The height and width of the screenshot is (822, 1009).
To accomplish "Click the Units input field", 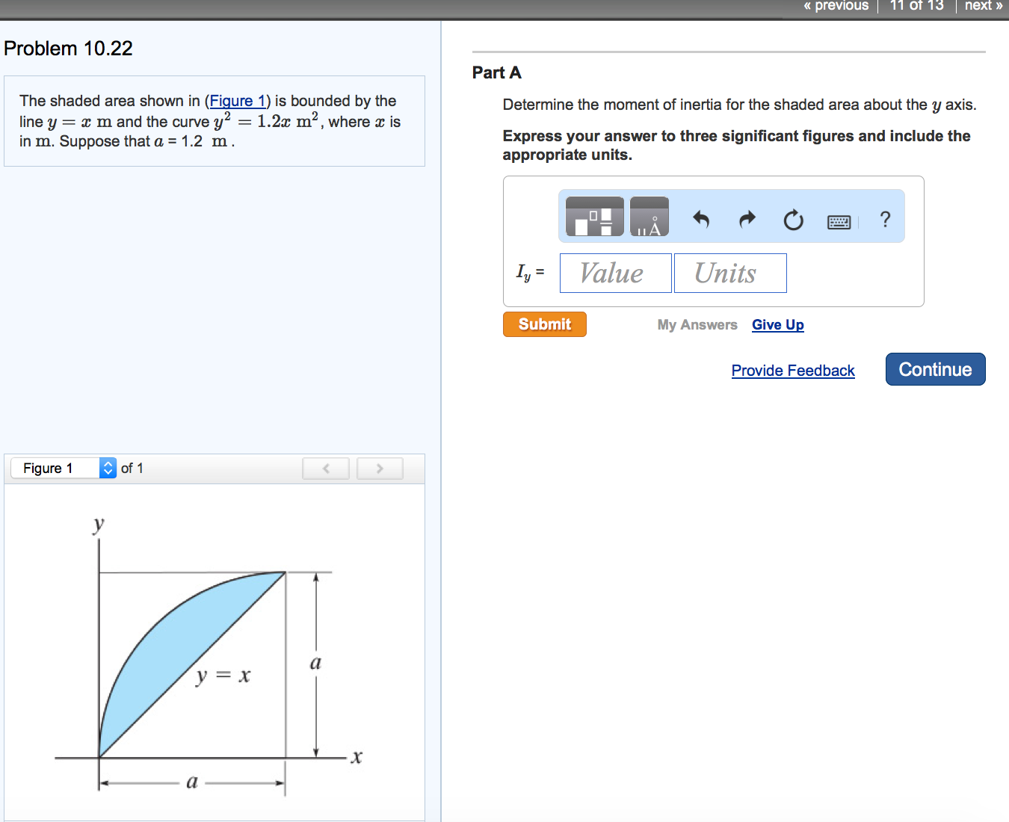I will 729,273.
